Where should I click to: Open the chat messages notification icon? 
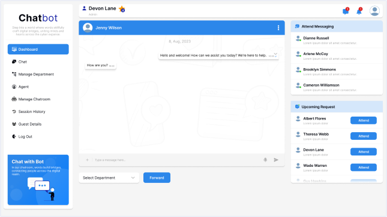pos(346,11)
